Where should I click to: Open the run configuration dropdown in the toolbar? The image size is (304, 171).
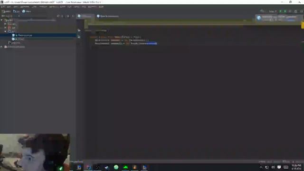click(273, 11)
